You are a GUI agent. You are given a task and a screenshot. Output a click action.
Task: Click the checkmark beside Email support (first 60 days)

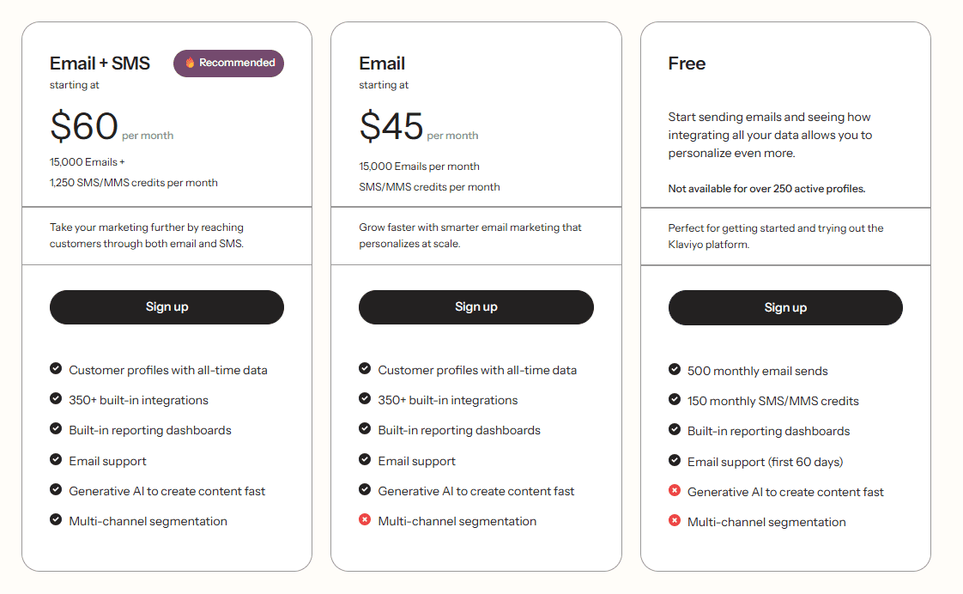click(675, 460)
